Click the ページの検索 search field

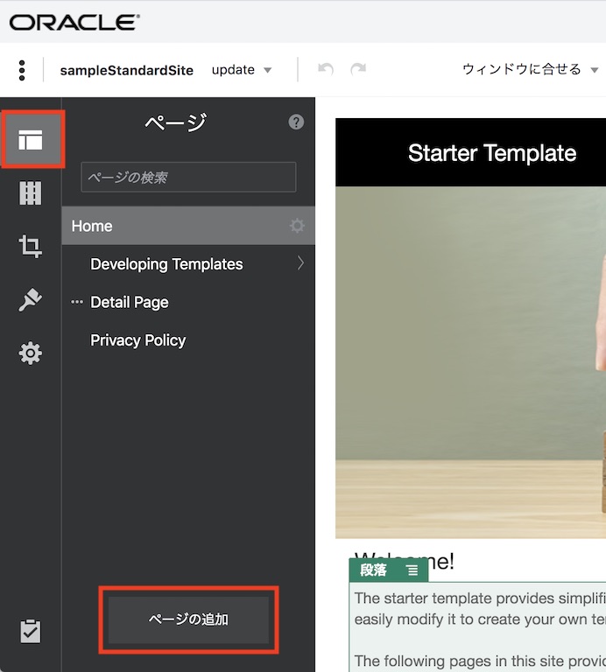click(188, 177)
